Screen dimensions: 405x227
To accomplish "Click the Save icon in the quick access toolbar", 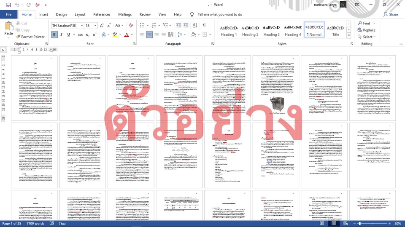I will pyautogui.click(x=8, y=5).
